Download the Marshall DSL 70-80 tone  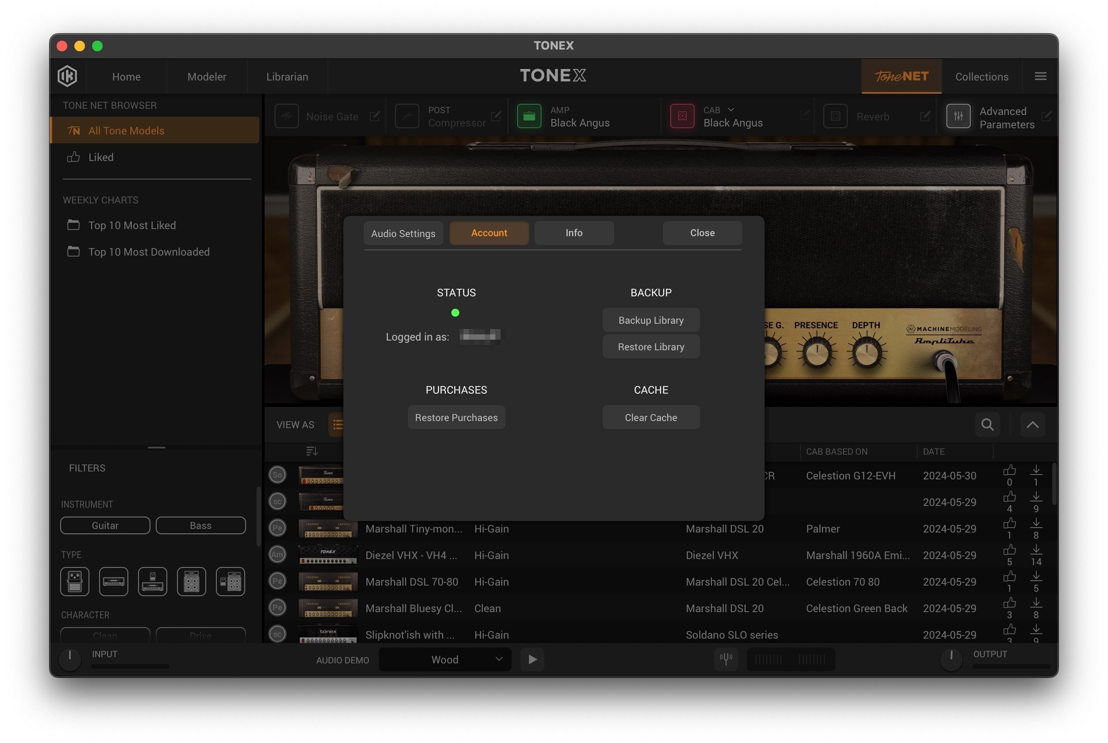point(1036,576)
